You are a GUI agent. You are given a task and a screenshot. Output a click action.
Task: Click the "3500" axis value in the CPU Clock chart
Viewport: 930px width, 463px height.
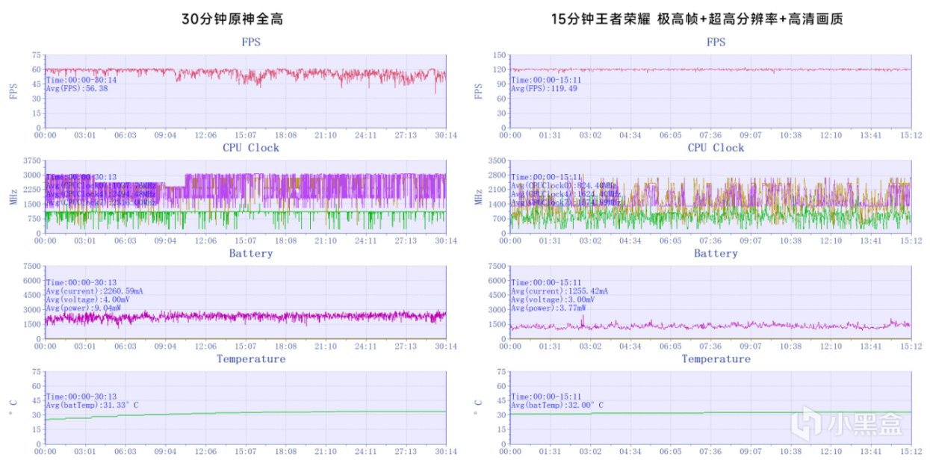496,161
